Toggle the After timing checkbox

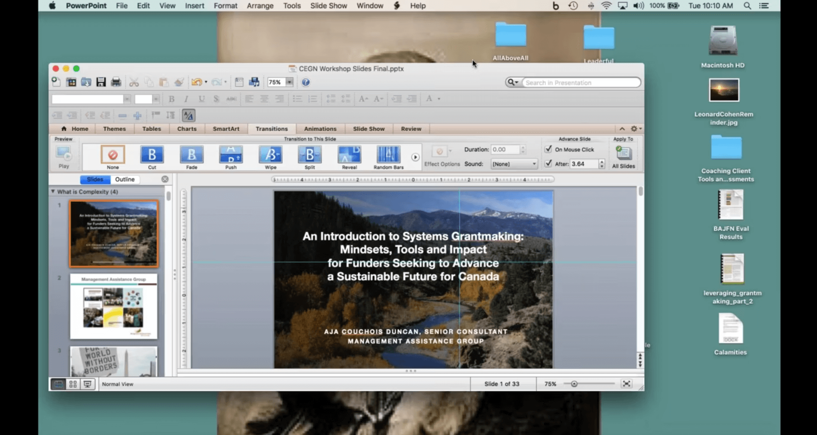[548, 164]
